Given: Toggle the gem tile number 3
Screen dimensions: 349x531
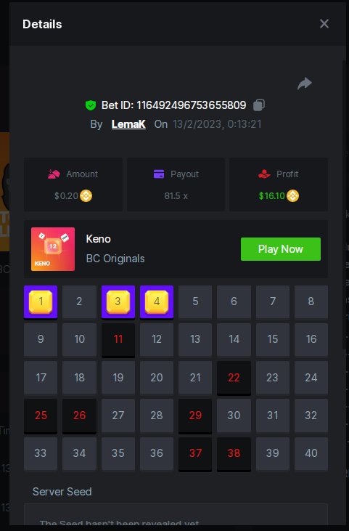Looking at the screenshot, I should 118,301.
